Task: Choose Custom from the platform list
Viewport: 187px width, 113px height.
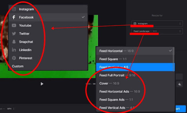Action: 18,66
